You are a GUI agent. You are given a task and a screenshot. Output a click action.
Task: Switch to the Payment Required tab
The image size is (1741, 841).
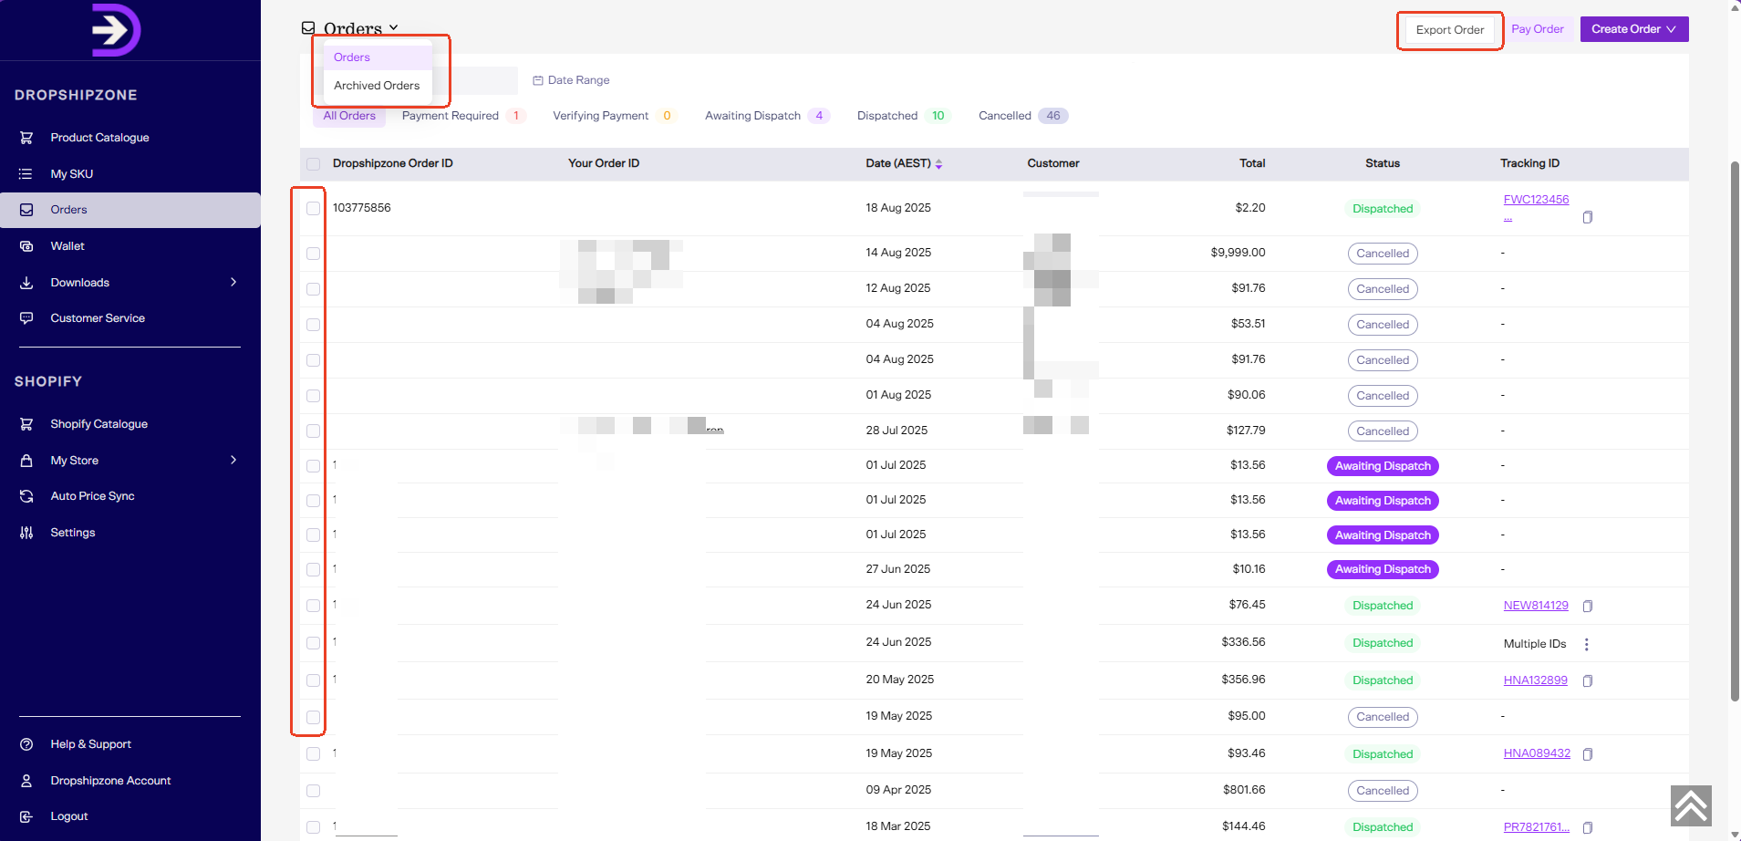[x=462, y=116]
